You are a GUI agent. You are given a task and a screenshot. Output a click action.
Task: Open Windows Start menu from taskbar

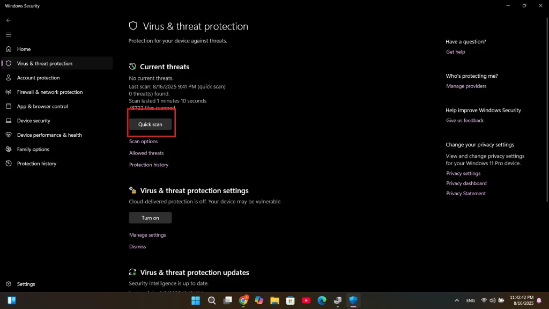196,300
